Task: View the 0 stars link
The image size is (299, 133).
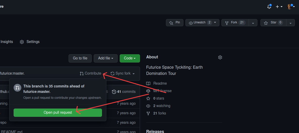Action: 155,98
